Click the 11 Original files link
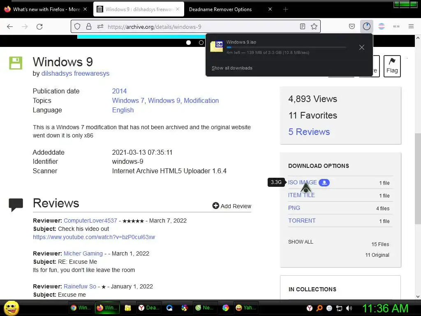Screen dimensions: 421x316 pos(377,255)
